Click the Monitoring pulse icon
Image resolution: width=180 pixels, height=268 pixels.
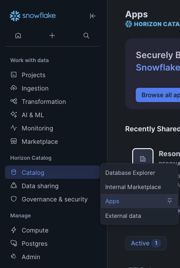tap(14, 128)
